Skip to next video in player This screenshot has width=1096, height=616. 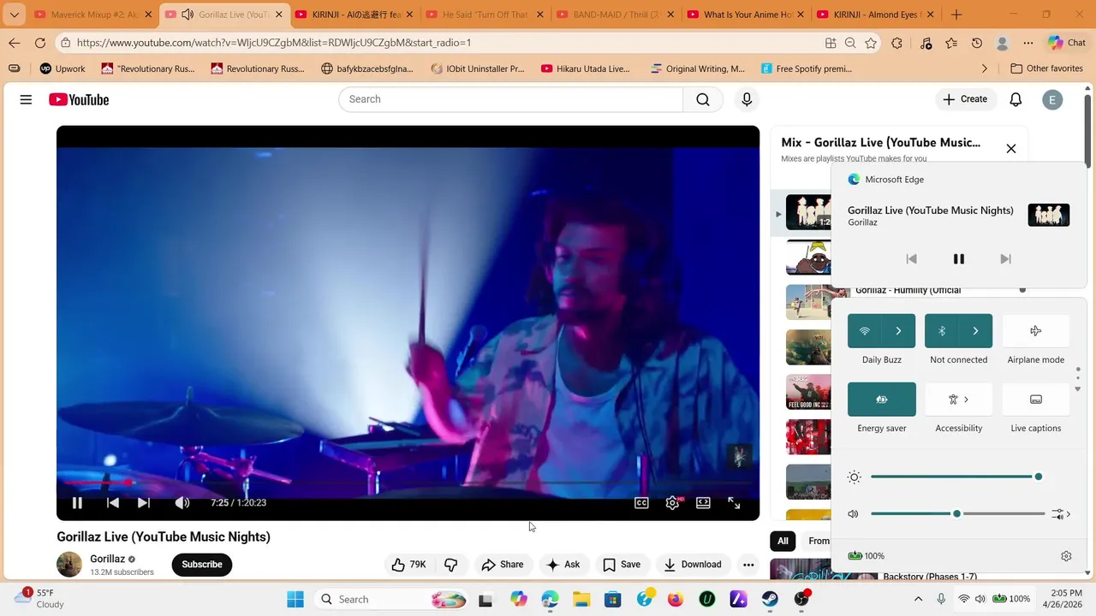pyautogui.click(x=144, y=503)
